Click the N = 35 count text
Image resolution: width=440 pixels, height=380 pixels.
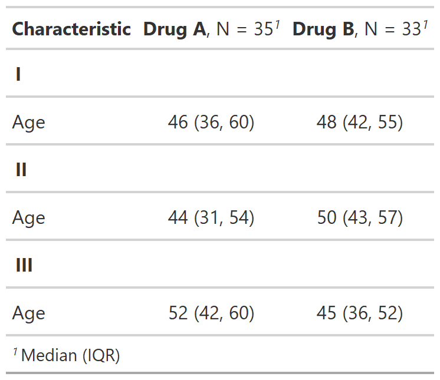coord(245,29)
